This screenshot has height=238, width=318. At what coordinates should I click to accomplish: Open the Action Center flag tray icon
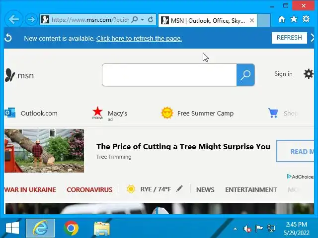[x=259, y=229]
